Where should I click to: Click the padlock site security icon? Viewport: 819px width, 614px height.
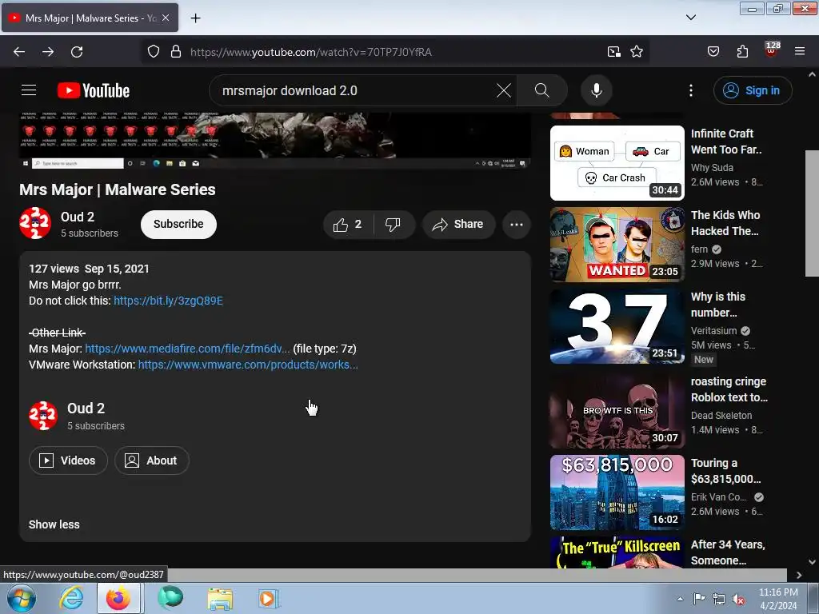tap(176, 52)
